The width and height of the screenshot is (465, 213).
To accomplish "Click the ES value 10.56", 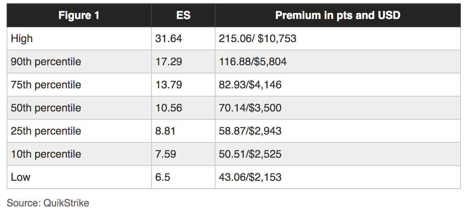I will (x=168, y=108).
